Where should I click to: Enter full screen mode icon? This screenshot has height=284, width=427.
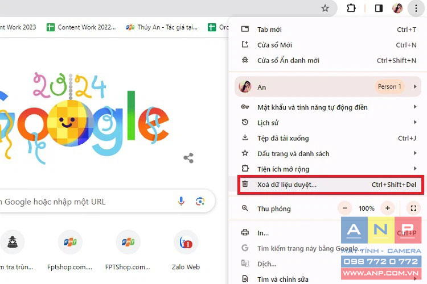coord(413,208)
